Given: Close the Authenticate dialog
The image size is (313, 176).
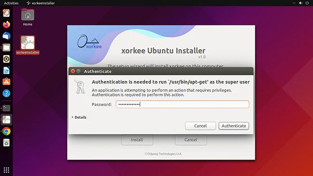Looking at the screenshot, I should (73, 71).
